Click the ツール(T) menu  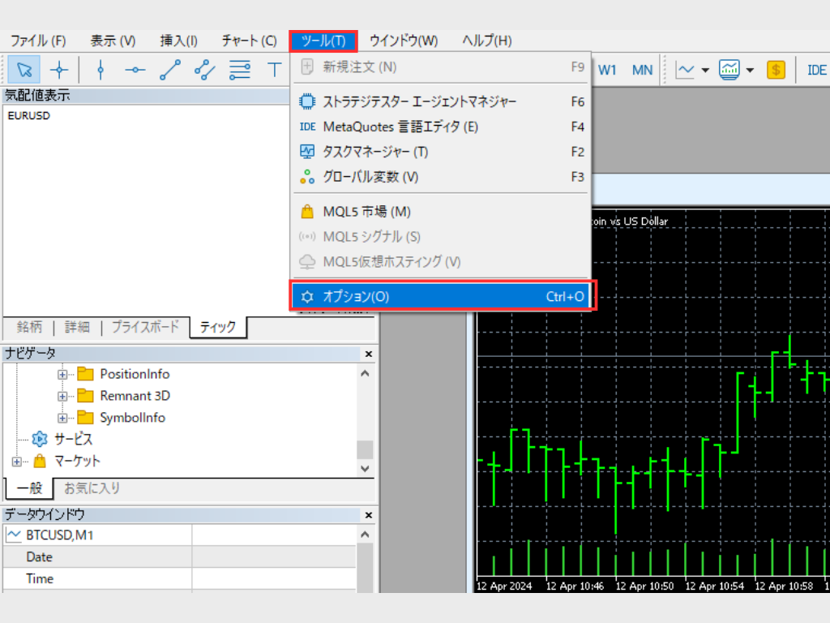tap(323, 41)
